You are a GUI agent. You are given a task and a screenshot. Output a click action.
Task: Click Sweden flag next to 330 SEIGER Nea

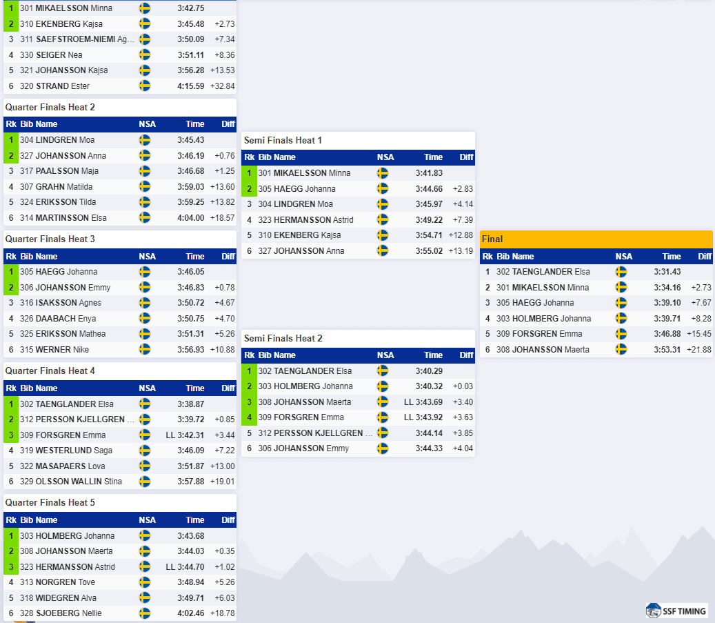point(145,55)
